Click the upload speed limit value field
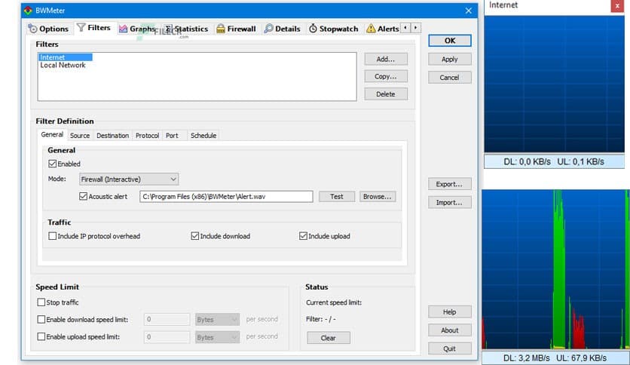630x365 pixels. point(167,337)
